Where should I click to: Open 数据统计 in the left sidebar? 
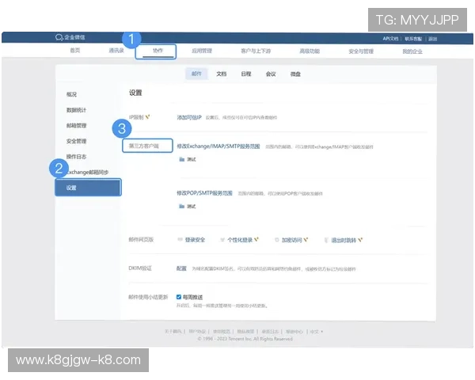tap(76, 110)
